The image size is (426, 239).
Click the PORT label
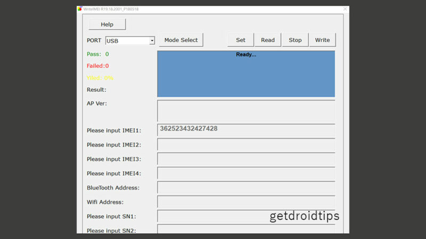coord(94,40)
